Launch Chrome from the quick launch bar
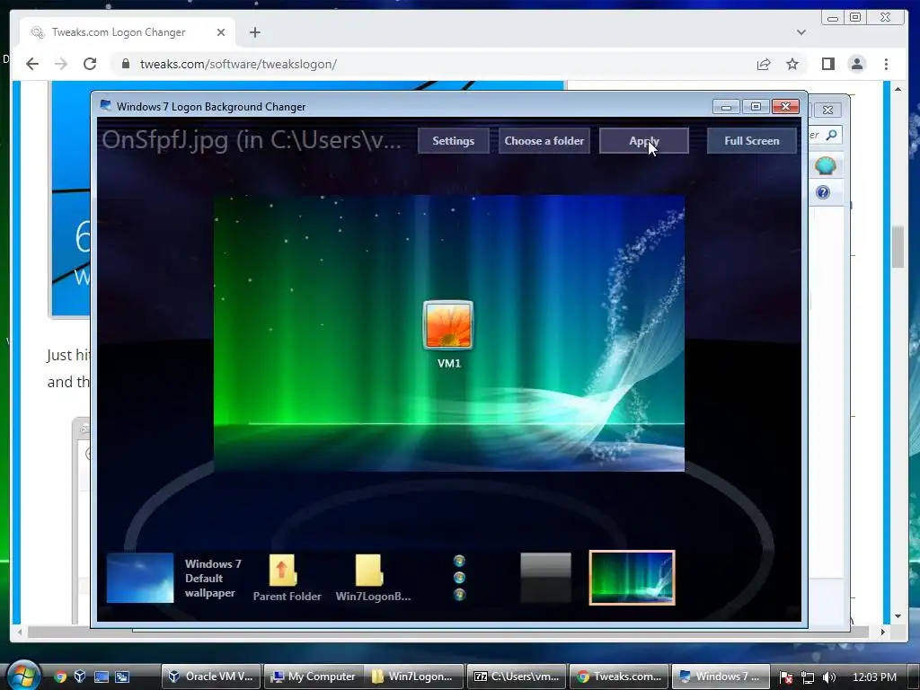Viewport: 920px width, 690px height. (x=60, y=677)
